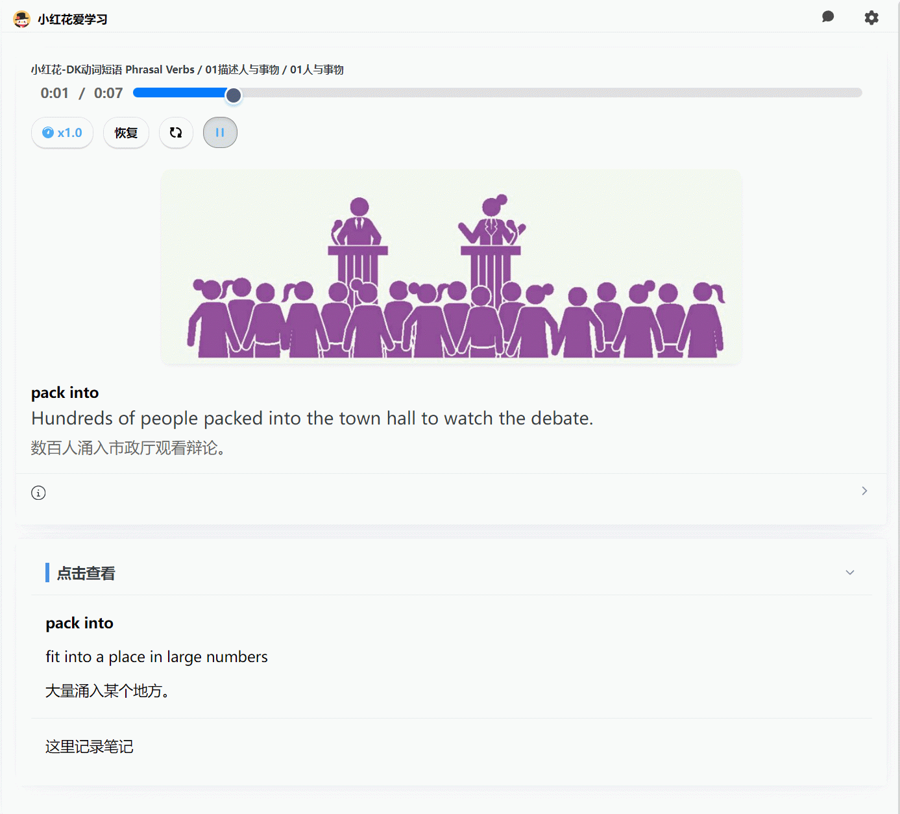Open the chat bubble icon
The width and height of the screenshot is (900, 814).
pos(827,17)
